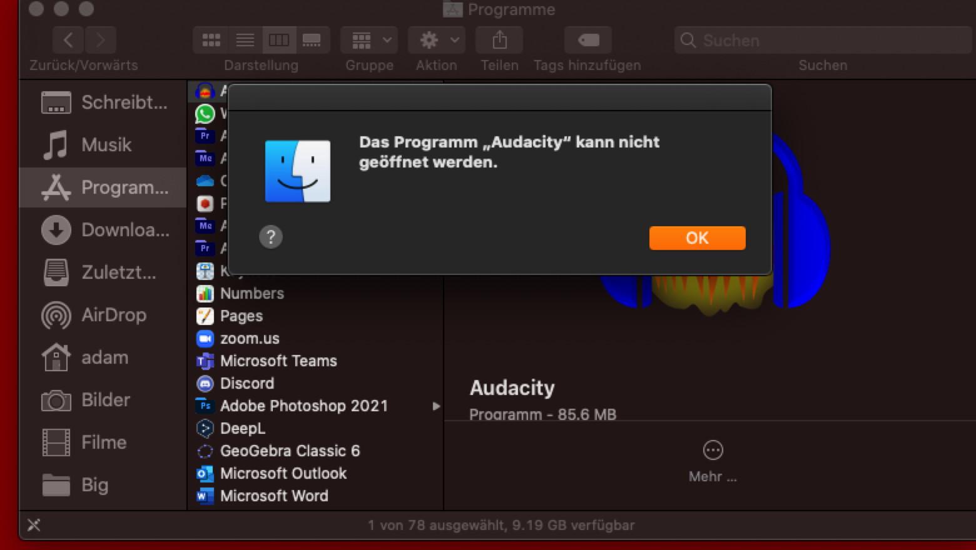Click the Photoshop Ps folder icon
Viewport: 976px width, 550px height.
[x=205, y=406]
